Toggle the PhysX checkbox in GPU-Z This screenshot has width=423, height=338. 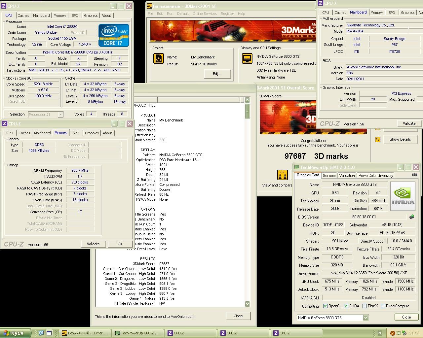click(x=365, y=306)
